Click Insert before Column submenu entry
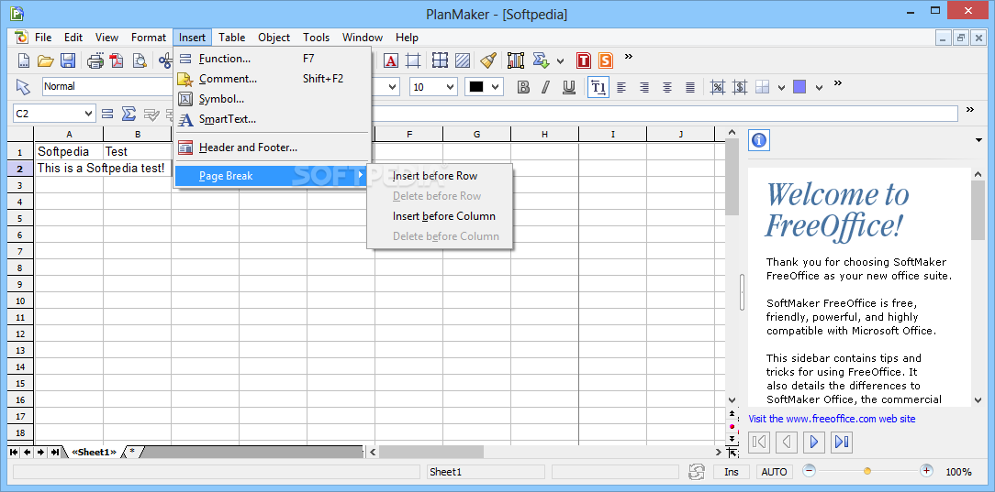Viewport: 995px width, 492px height. [x=440, y=216]
